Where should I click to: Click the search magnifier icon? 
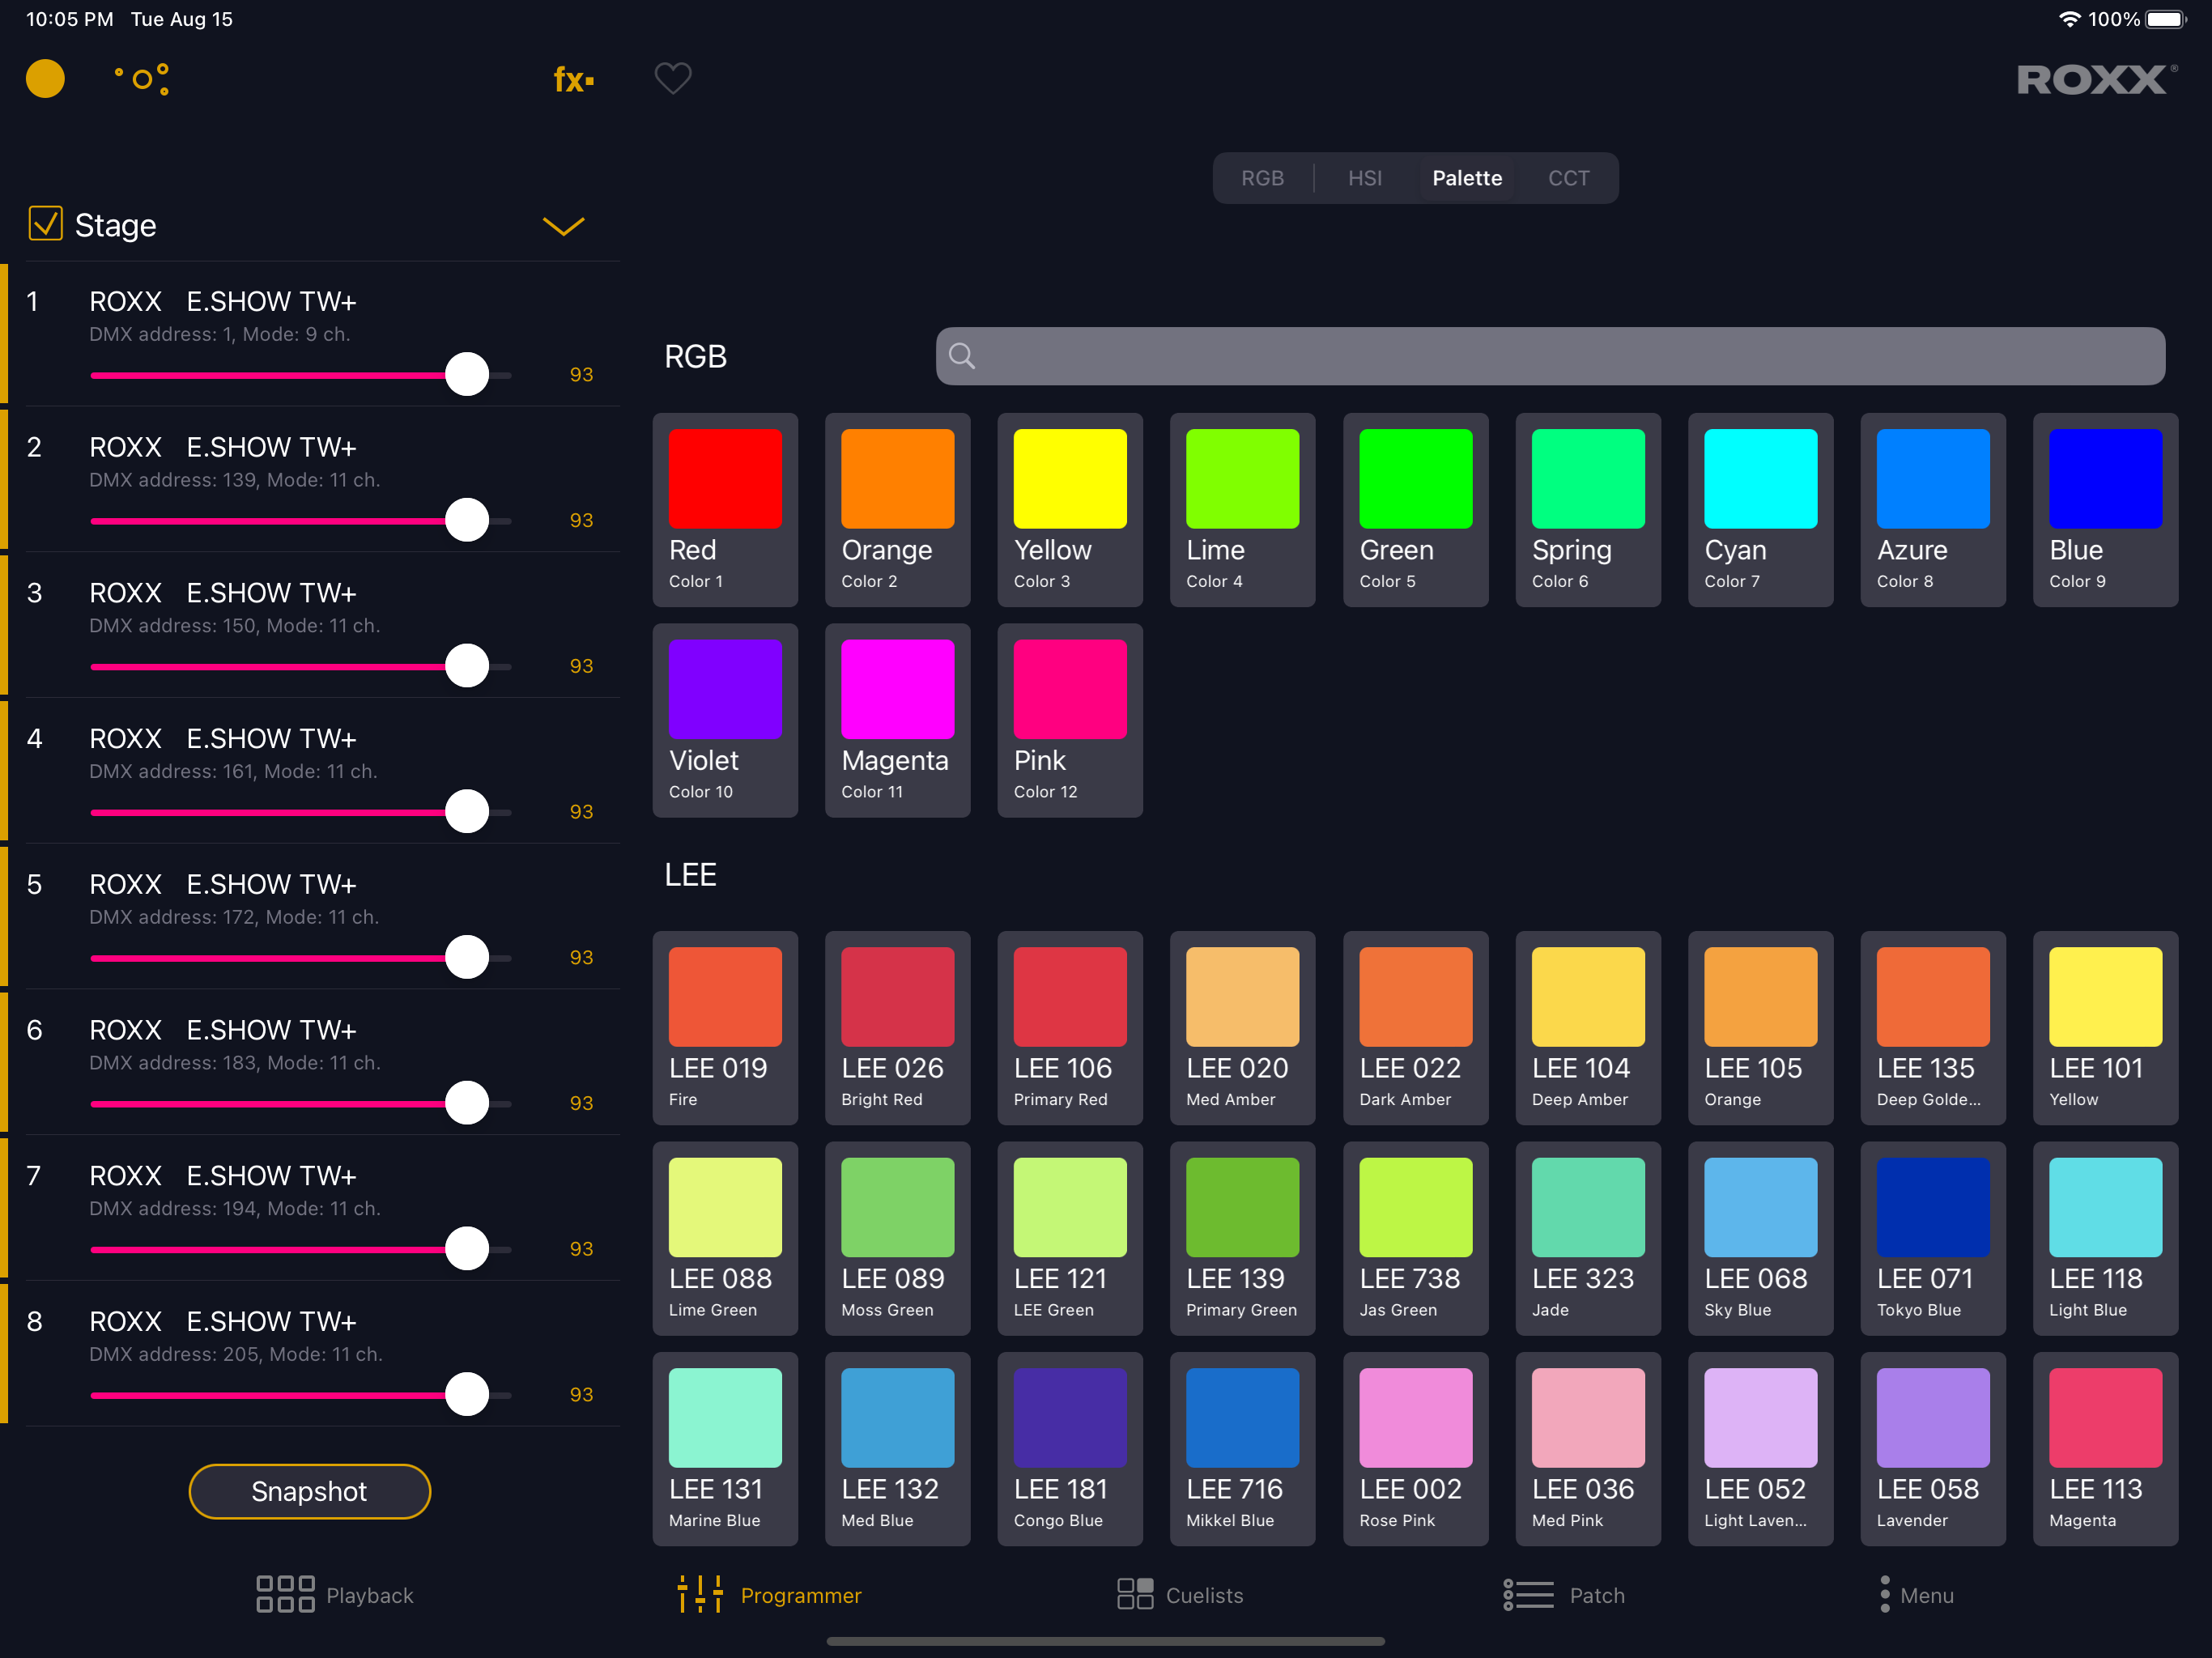962,356
